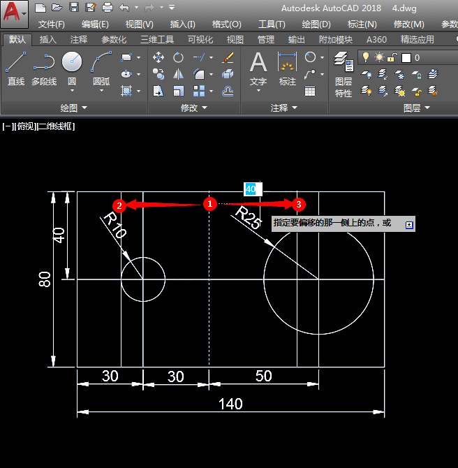The height and width of the screenshot is (468, 458).
Task: Toggle the layer freeze sun icon
Action: tap(379, 57)
